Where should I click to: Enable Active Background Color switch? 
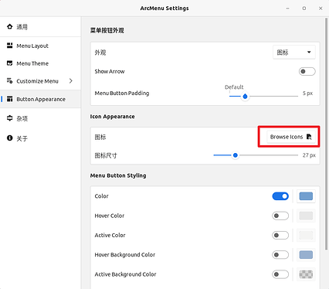click(280, 274)
